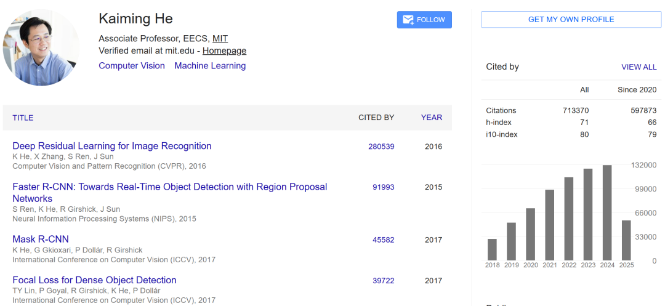View the 45582 citing articles of Mask R-CNN
Viewport: 665px width, 306px height.
pos(384,240)
